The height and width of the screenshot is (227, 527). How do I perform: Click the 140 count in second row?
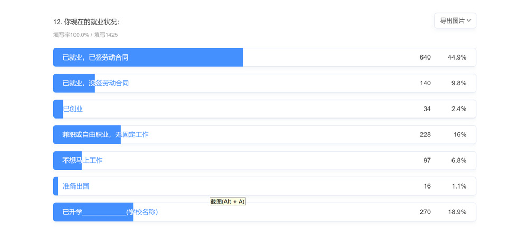click(x=425, y=83)
